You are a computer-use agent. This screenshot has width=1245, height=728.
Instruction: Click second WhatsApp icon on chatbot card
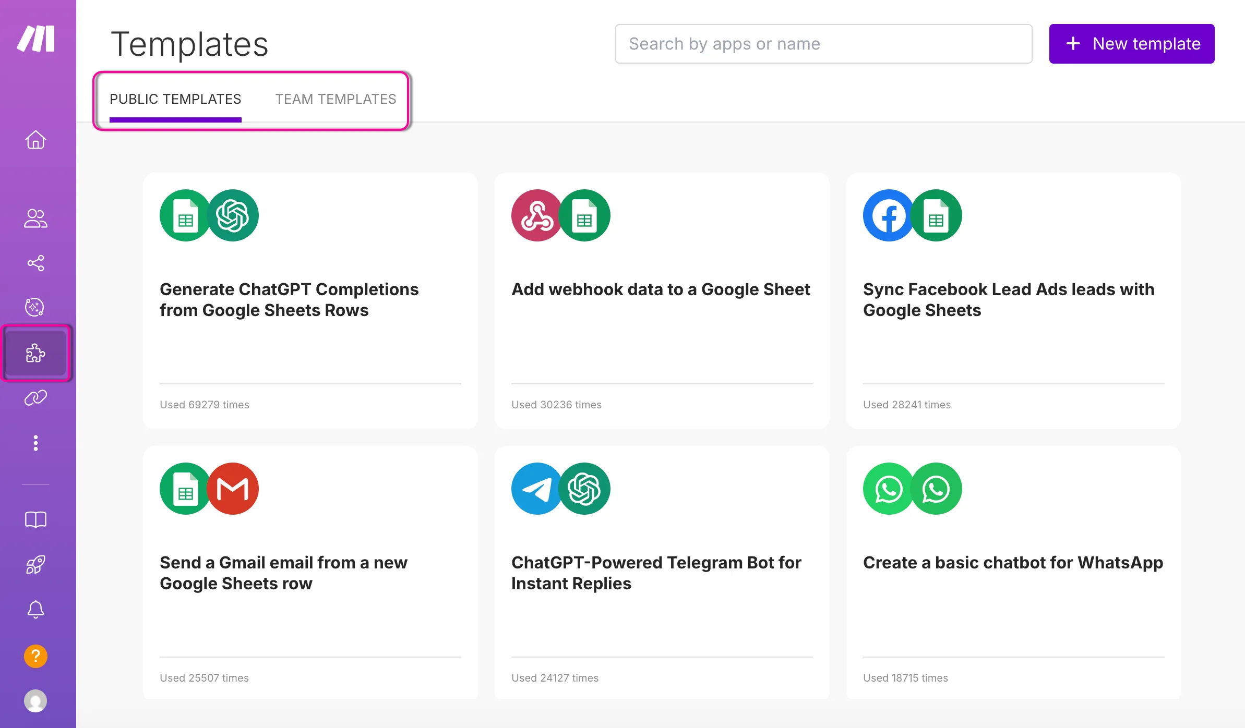click(x=936, y=489)
